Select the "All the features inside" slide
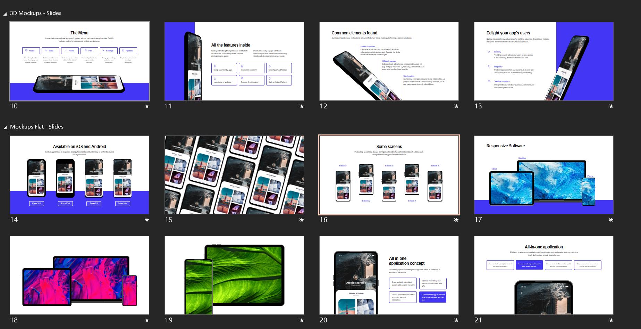 point(234,61)
